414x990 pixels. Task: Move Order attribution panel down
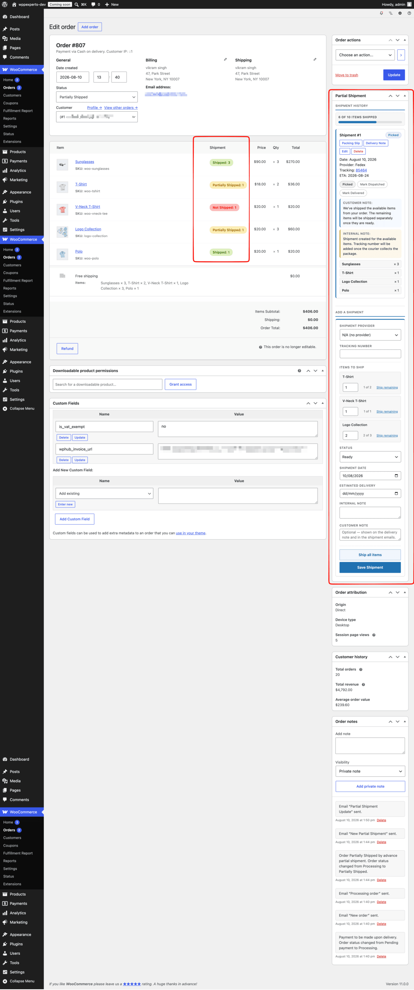[398, 592]
